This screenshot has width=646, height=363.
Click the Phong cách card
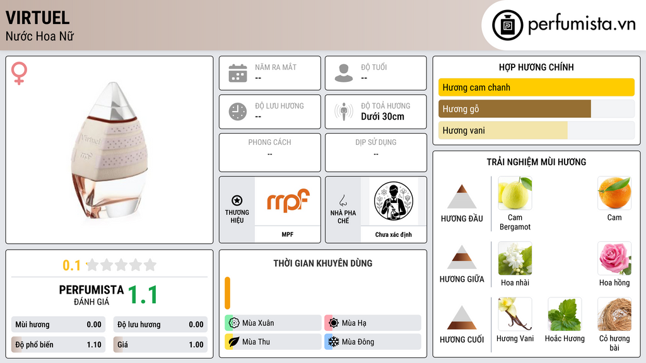(x=270, y=153)
